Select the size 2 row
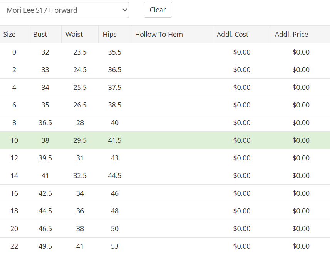 [165, 70]
